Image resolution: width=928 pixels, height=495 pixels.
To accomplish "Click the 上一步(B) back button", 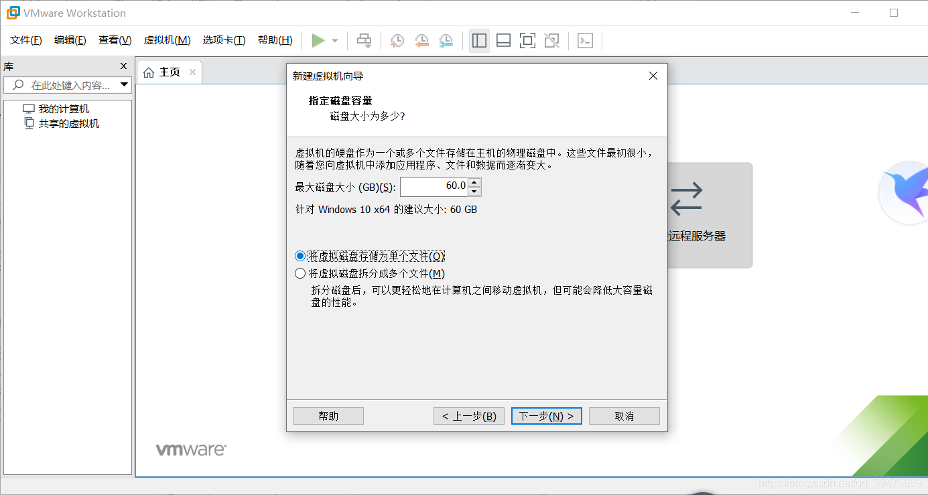I will [x=469, y=416].
